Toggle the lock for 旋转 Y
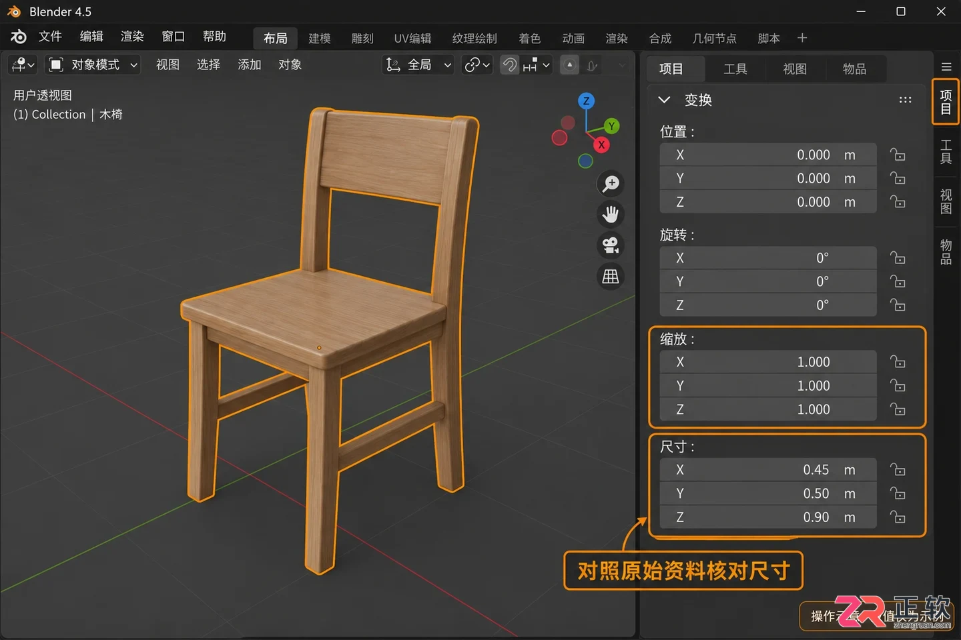This screenshot has width=961, height=640. pyautogui.click(x=898, y=281)
